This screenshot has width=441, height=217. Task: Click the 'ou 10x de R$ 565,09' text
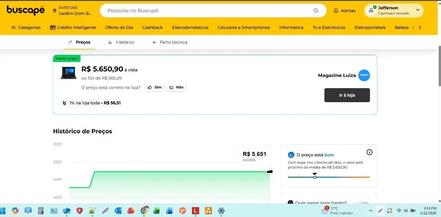tap(102, 78)
